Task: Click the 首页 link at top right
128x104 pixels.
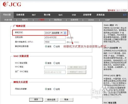Action: tap(125, 15)
